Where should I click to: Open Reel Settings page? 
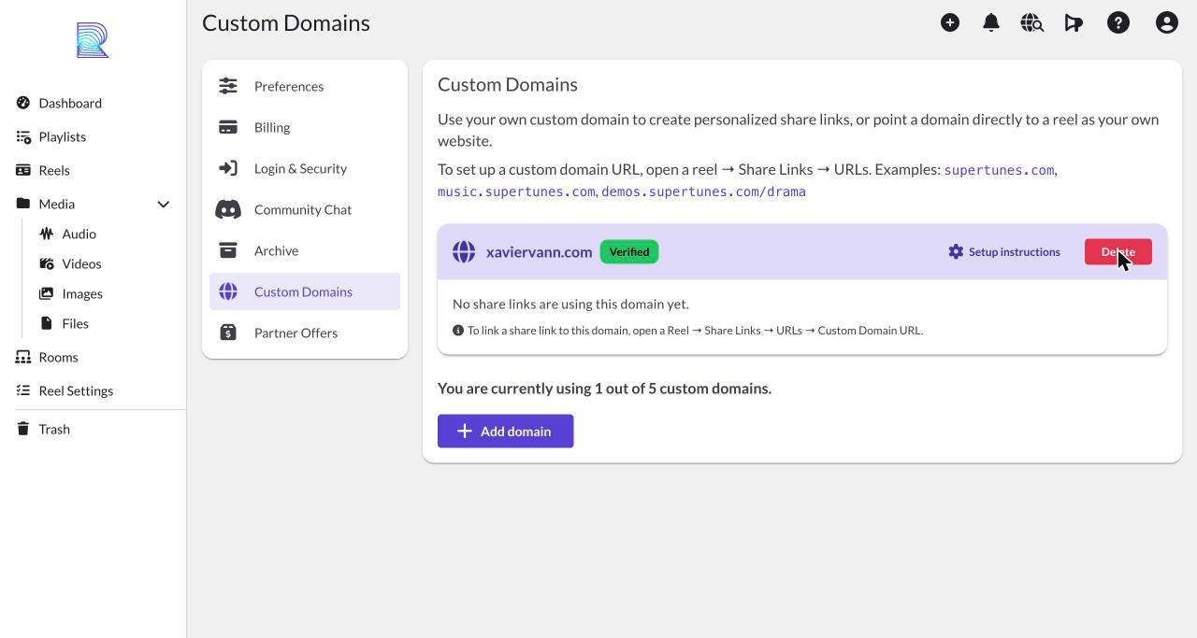coord(76,390)
